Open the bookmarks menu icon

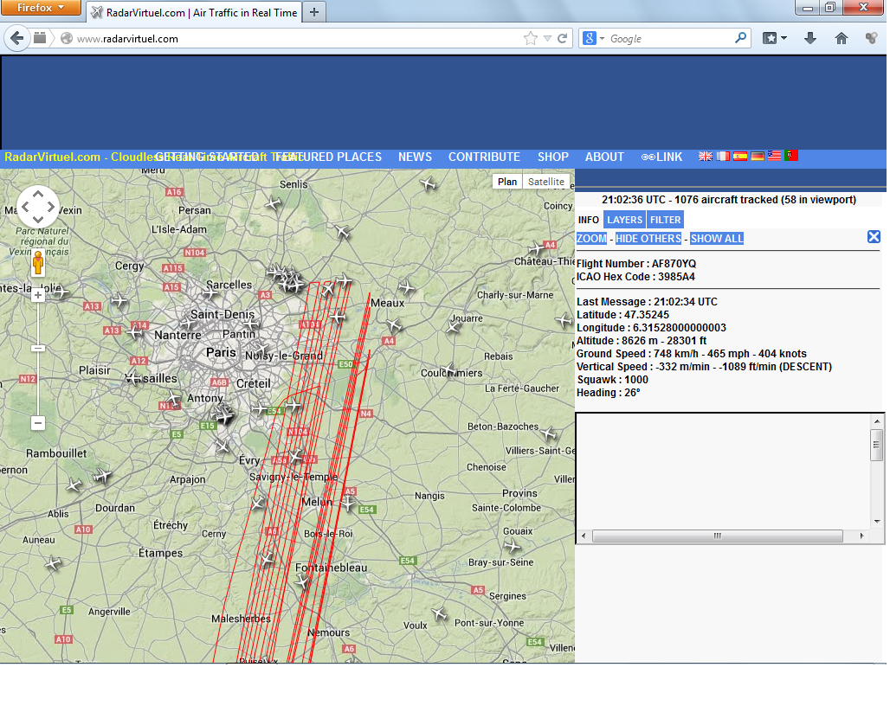pos(774,39)
